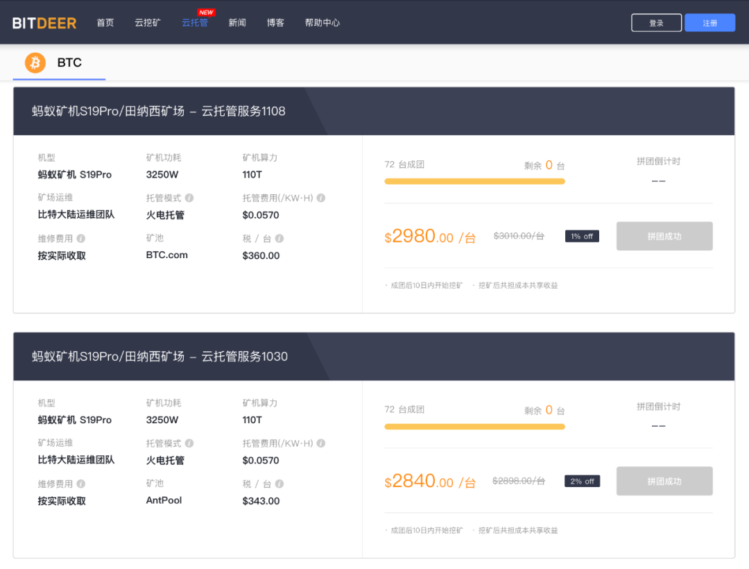Click 72 台成团 label in service 1108

click(404, 164)
